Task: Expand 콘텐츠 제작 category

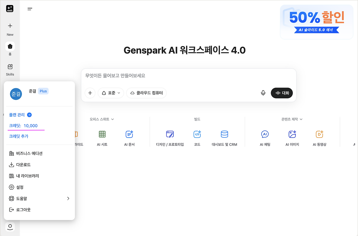Action: pyautogui.click(x=292, y=119)
